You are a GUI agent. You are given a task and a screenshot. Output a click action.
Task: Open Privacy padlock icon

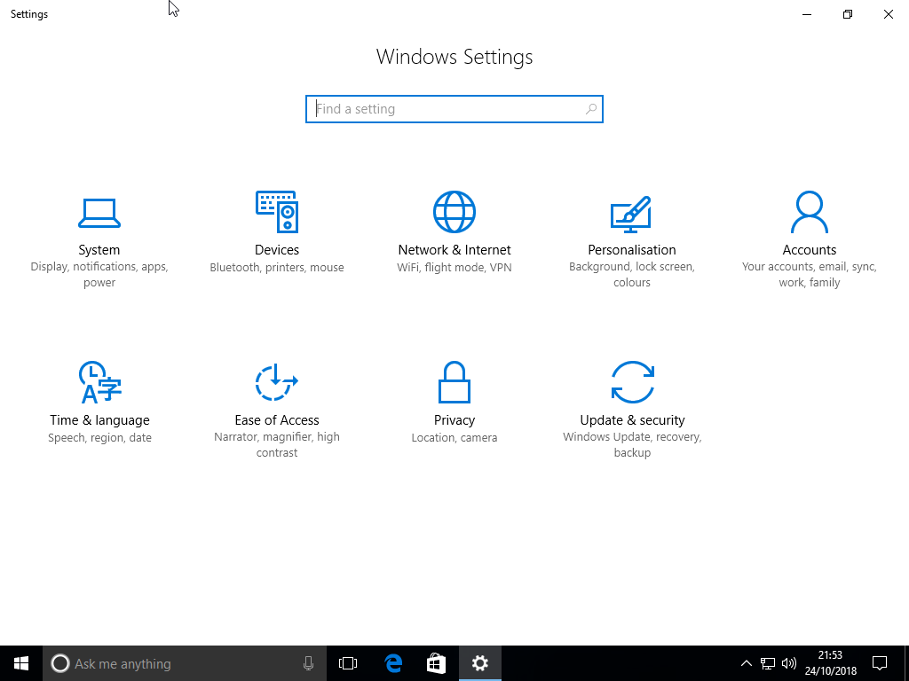454,382
